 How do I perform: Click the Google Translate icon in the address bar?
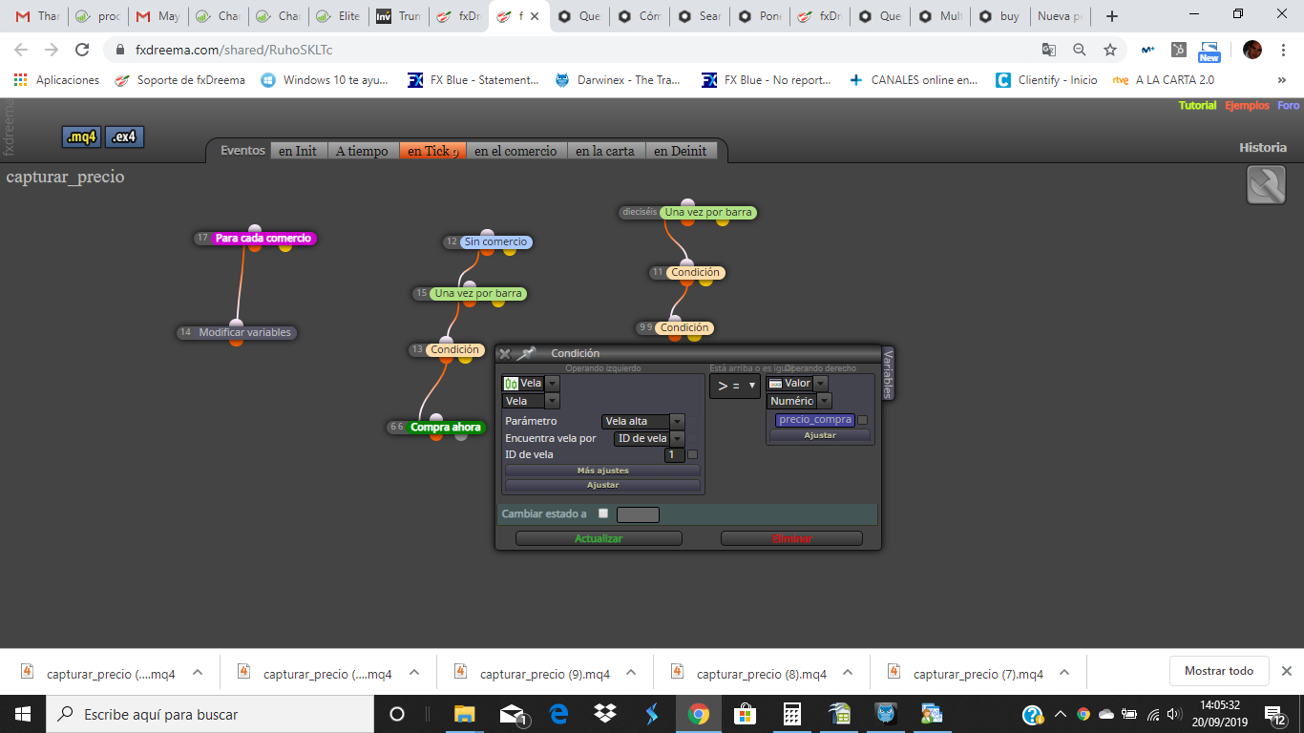pos(1048,50)
